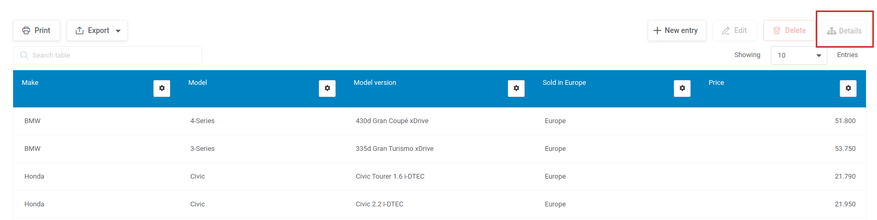877x220 pixels.
Task: Select the Civic Tourer 1.6 i-DTEC cell
Action: [x=390, y=177]
